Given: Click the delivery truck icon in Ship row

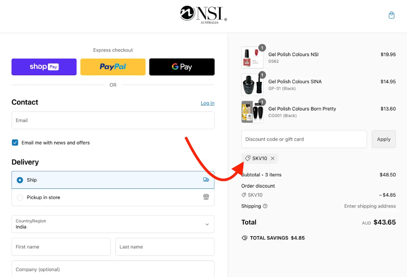Looking at the screenshot, I should [206, 180].
